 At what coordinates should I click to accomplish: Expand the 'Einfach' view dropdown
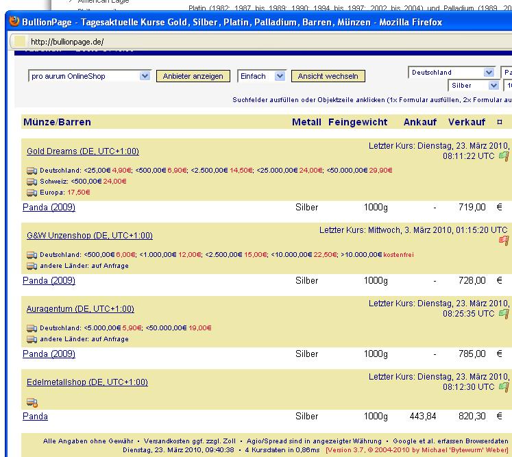pyautogui.click(x=280, y=76)
